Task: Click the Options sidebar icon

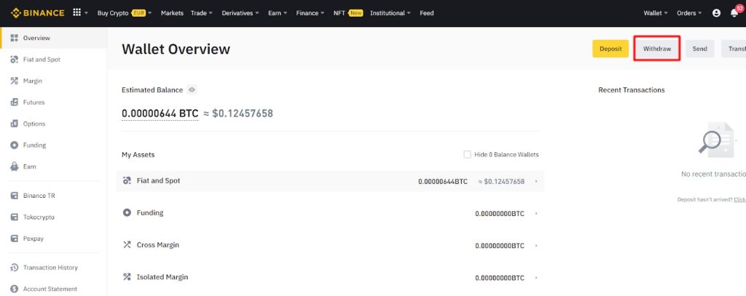Action: (x=15, y=124)
